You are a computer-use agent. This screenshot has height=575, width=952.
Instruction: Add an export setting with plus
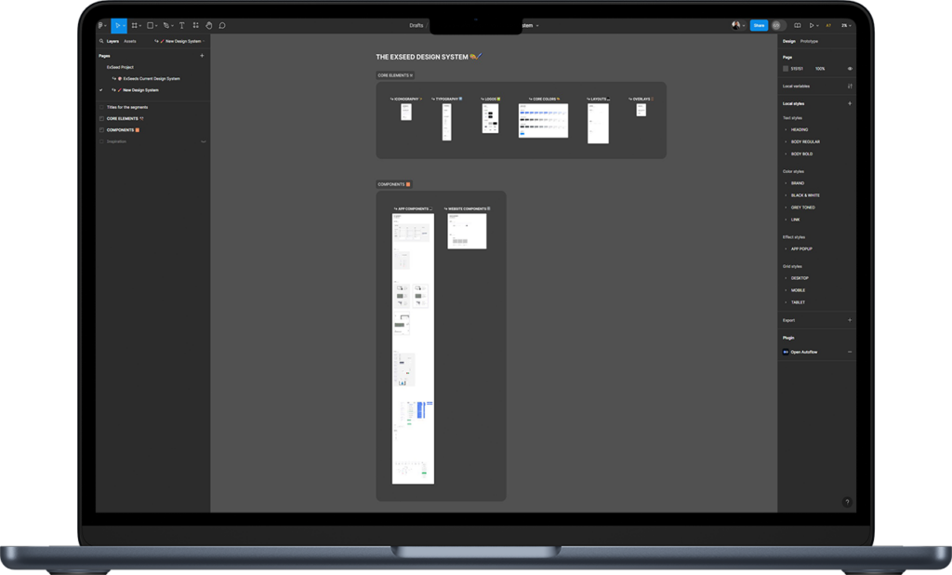[x=850, y=320]
